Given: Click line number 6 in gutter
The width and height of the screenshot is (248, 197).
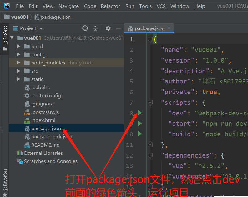Looking at the screenshot, I should 131,92.
